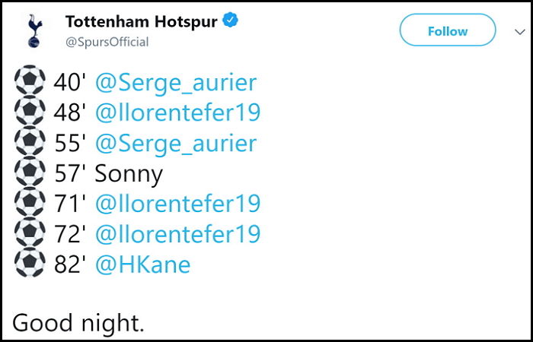Expand the tweet options chevron menu

coord(520,32)
